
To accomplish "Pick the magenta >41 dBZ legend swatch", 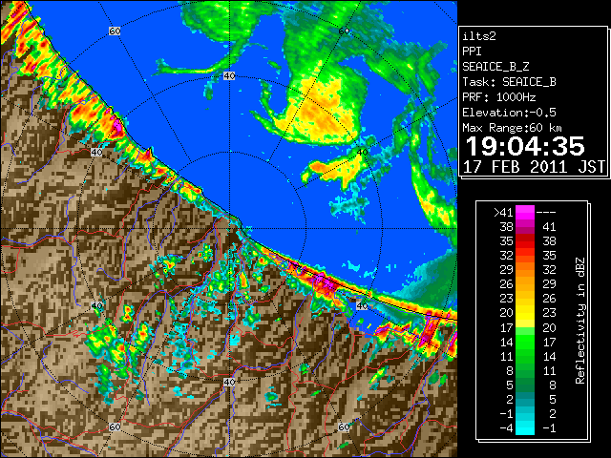I will (525, 213).
